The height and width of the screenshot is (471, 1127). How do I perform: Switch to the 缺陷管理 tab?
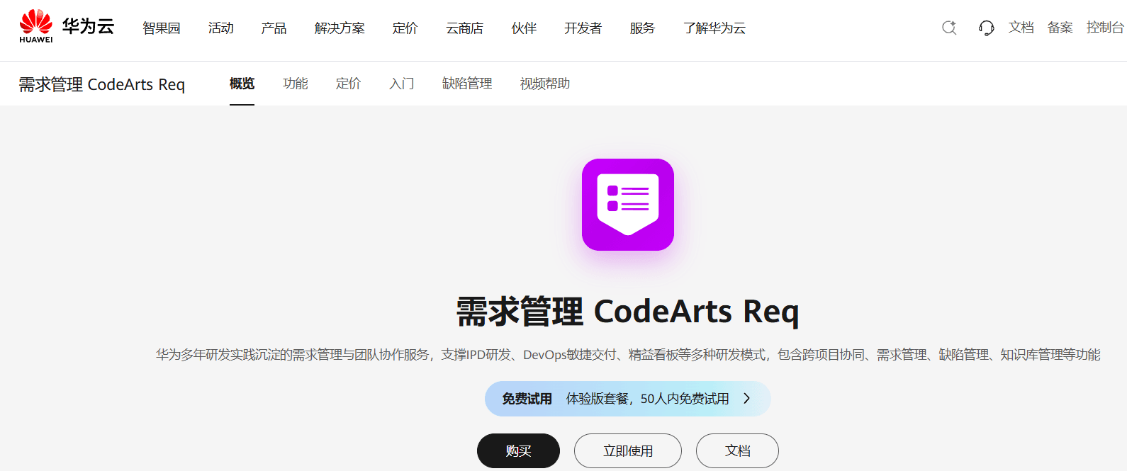(x=467, y=84)
